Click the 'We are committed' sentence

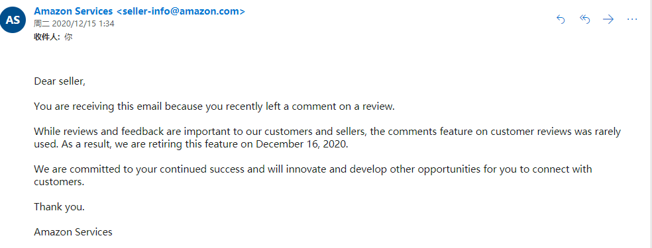pos(313,169)
